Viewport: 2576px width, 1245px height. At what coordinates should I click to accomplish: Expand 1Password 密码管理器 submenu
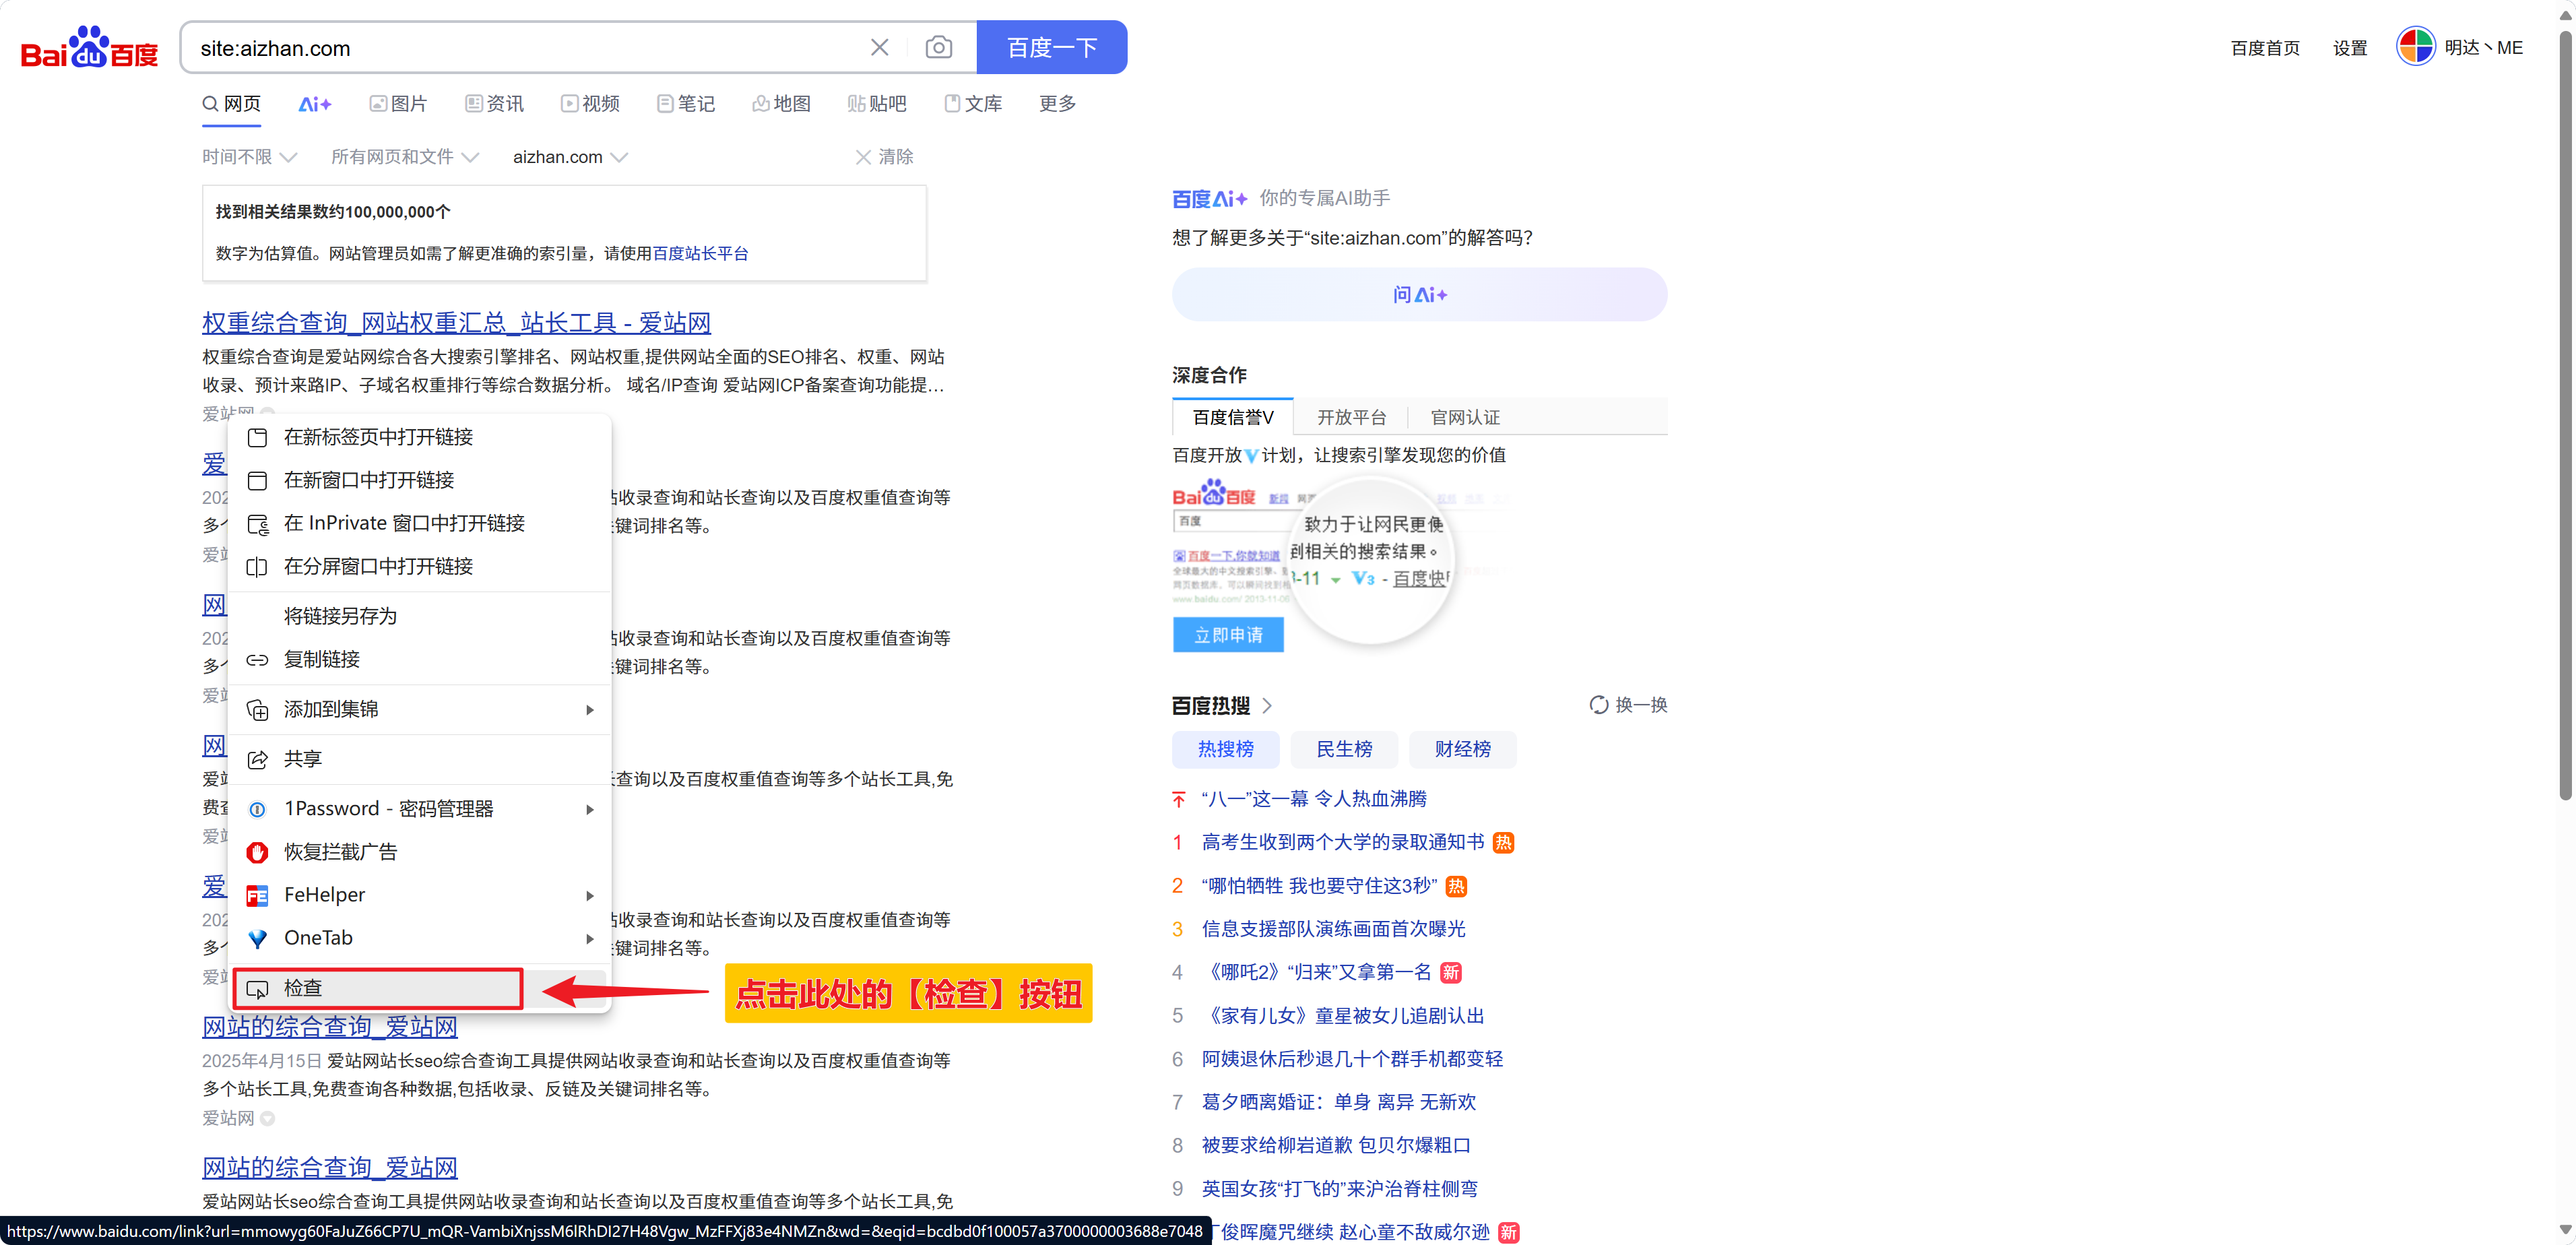[419, 808]
